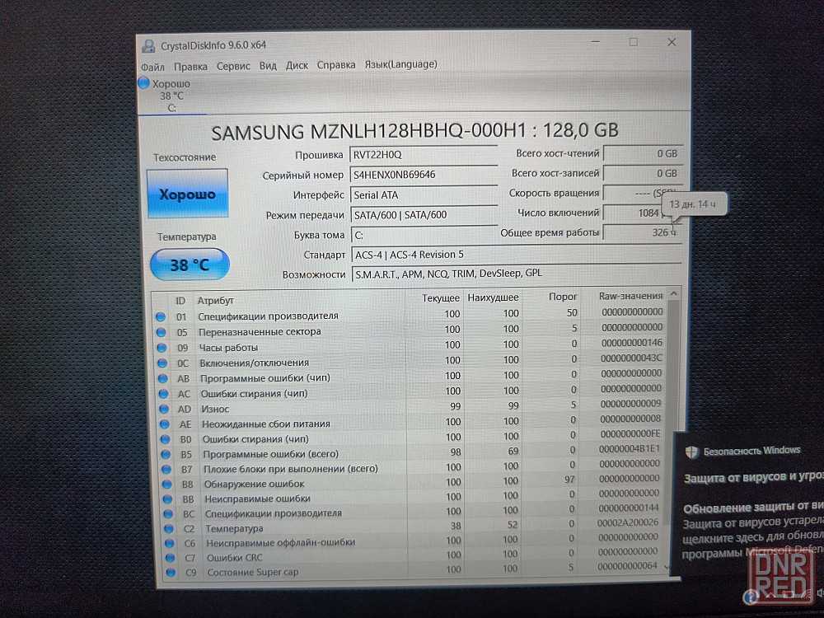Open the Язык(Language) menu

point(400,64)
